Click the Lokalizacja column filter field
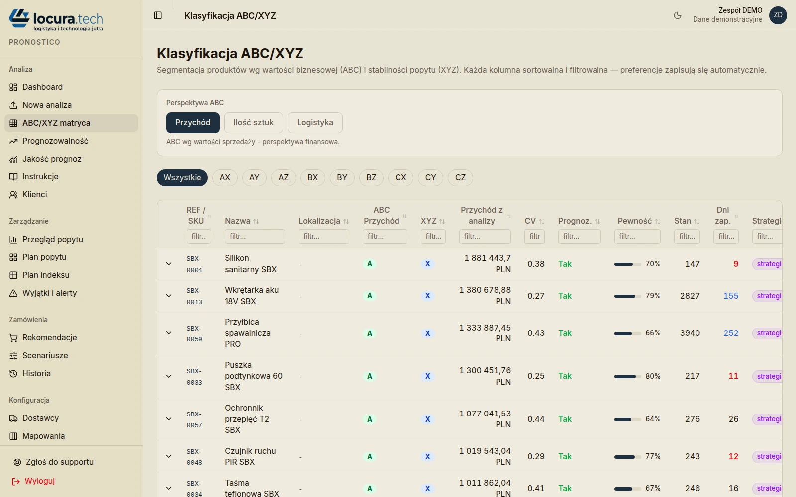The image size is (796, 497). [324, 236]
